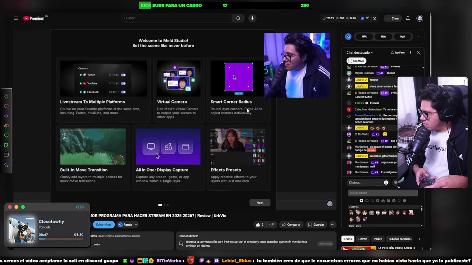The image size is (472, 265).
Task: Select the Todos filter chip
Action: point(348,239)
